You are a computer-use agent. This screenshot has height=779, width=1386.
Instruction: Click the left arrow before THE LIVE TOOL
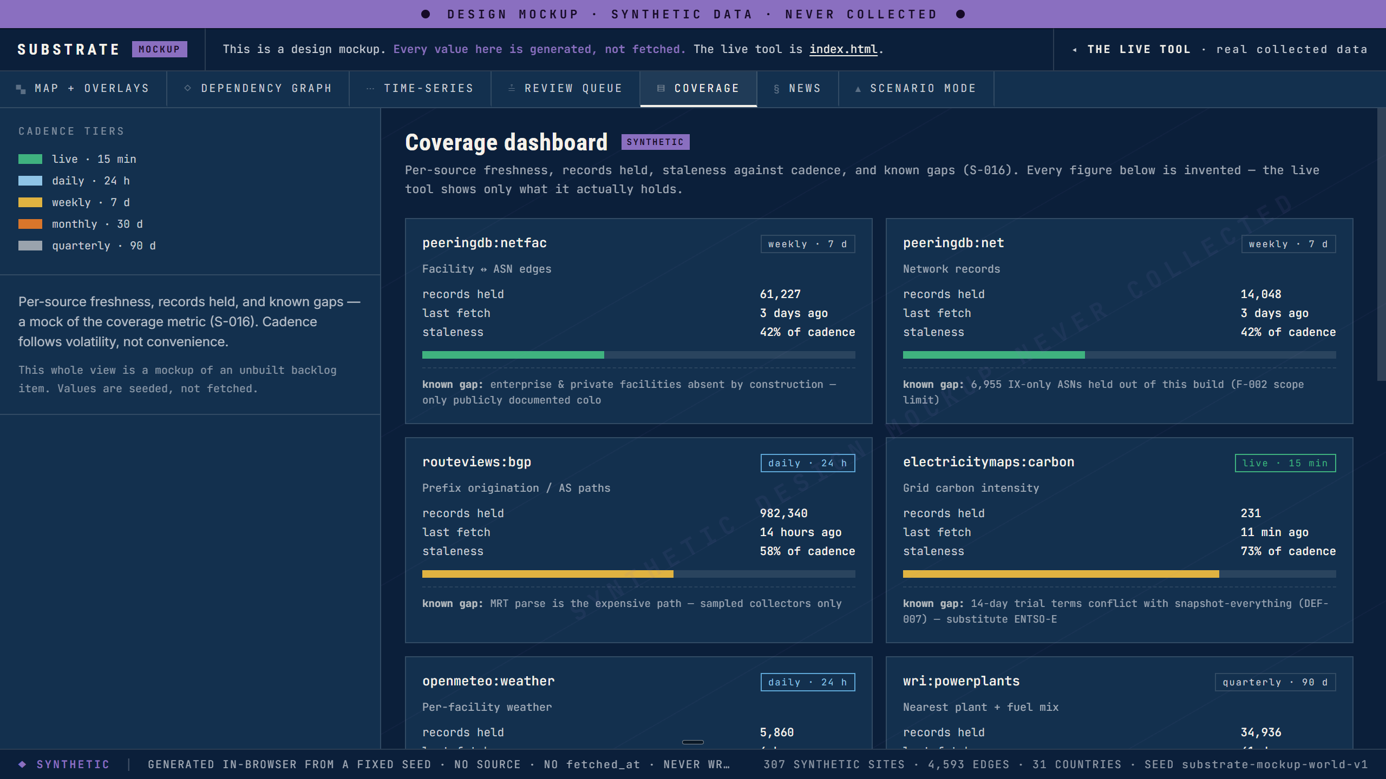pyautogui.click(x=1075, y=50)
